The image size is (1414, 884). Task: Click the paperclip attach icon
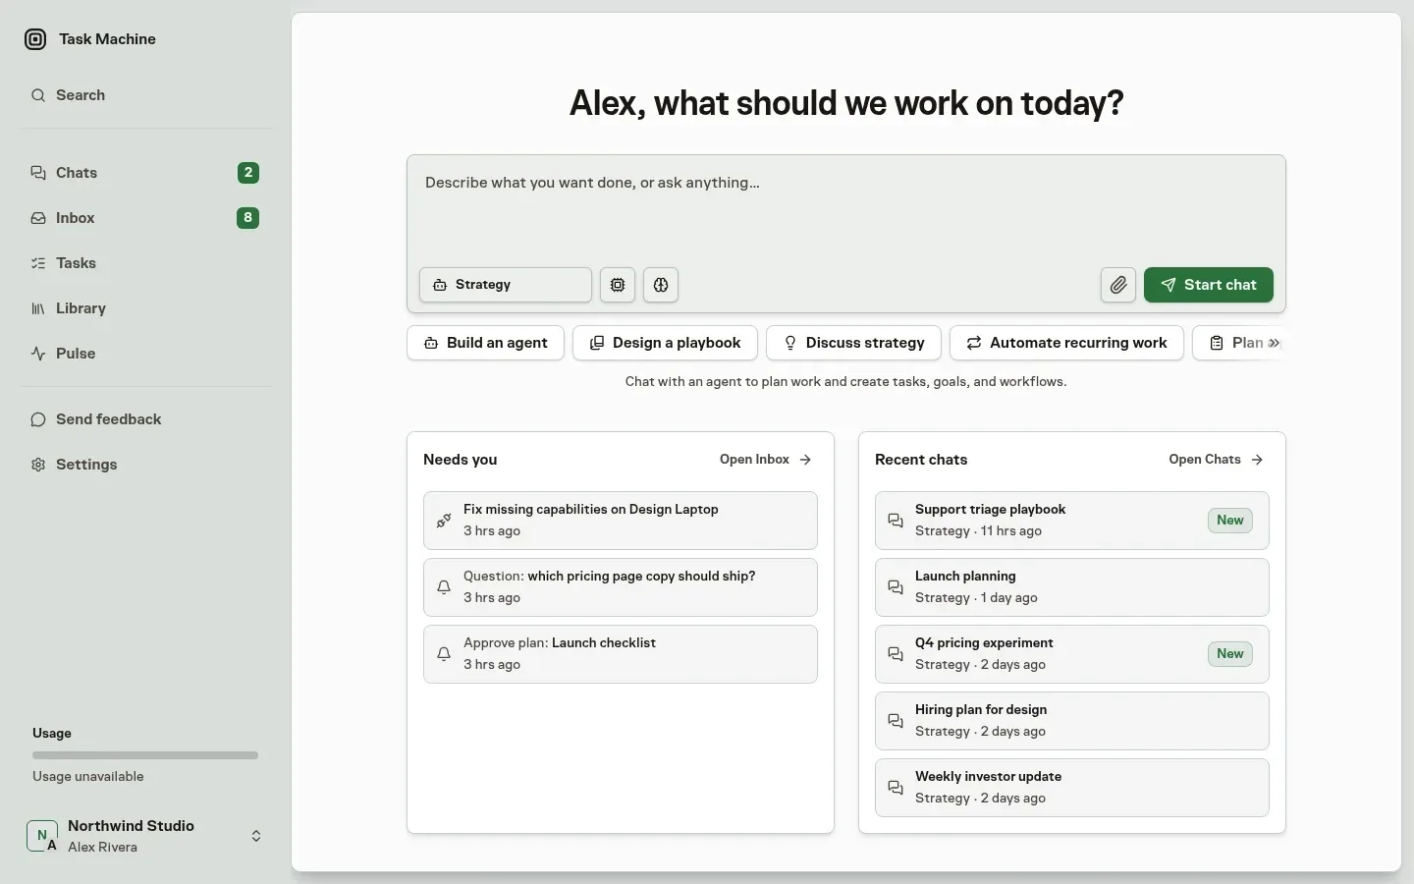click(x=1118, y=285)
